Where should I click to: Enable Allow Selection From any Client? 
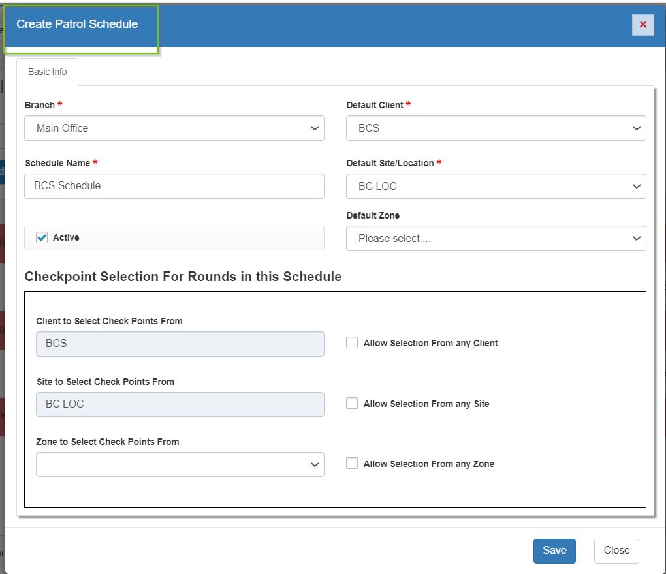click(352, 343)
